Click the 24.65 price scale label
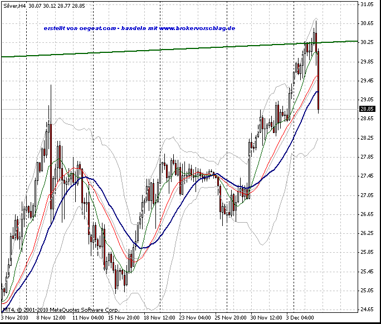 pyautogui.click(x=367, y=310)
